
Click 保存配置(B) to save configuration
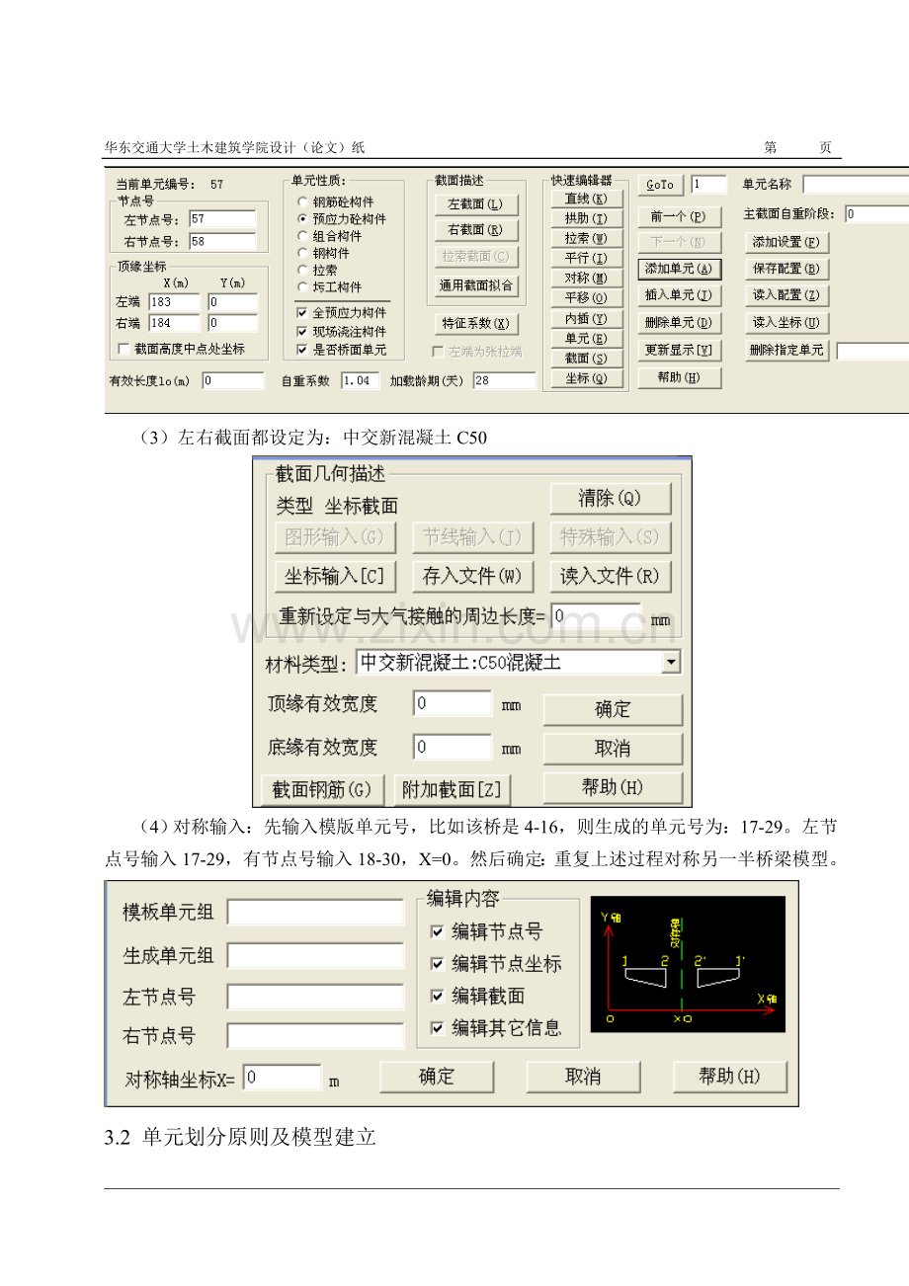point(785,268)
